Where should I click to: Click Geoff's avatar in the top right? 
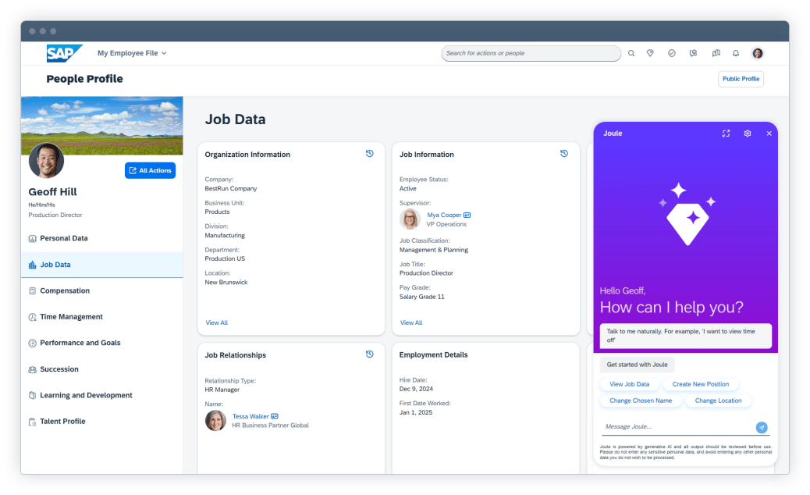[757, 53]
